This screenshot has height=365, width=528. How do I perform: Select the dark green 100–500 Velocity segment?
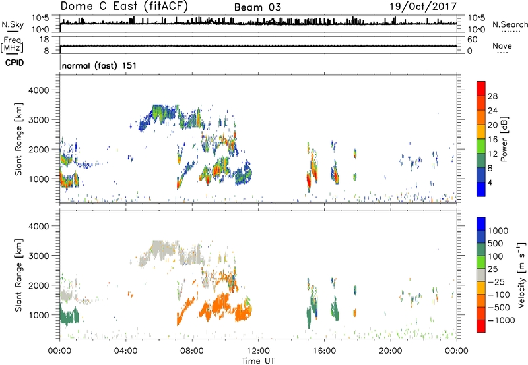(481, 250)
